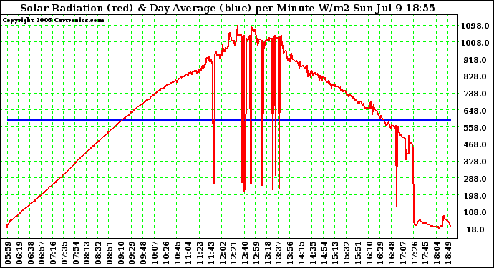Click the 11:23 time label
494x268 pixels.
(x=200, y=253)
